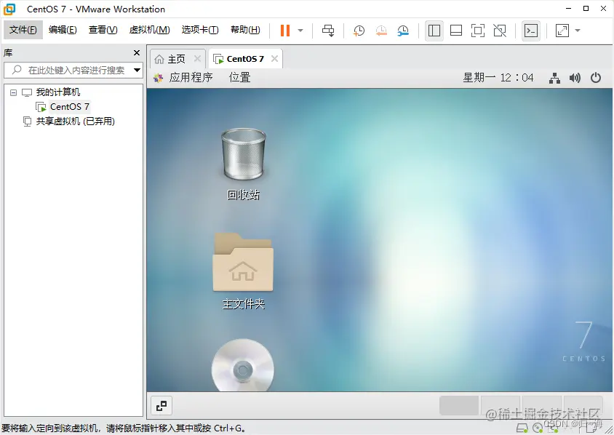Click the stretch guest display icon
Screen dimensions: 614x435
pos(562,30)
